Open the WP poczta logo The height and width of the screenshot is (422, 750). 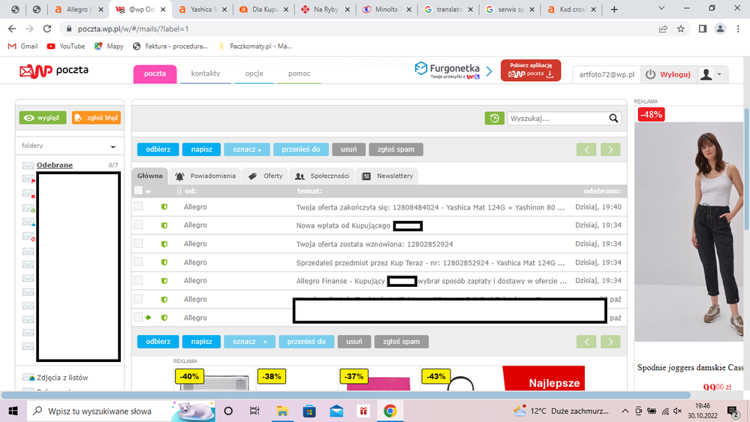point(54,71)
